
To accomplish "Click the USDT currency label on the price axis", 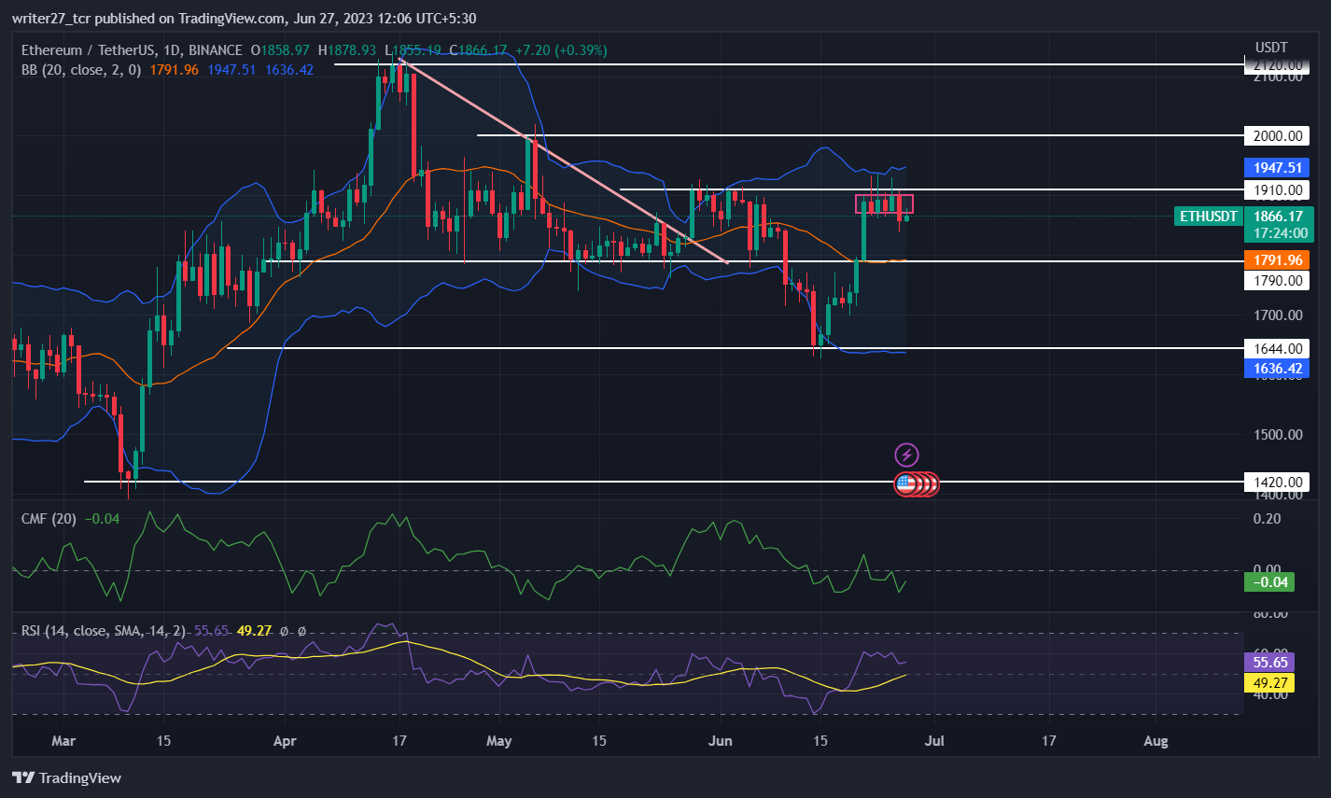I will (x=1271, y=47).
